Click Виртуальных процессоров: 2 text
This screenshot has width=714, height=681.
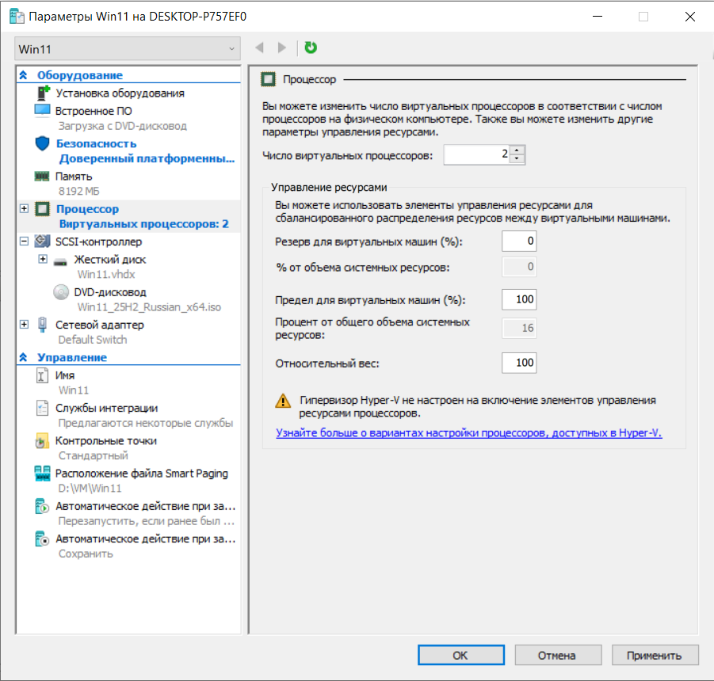click(144, 224)
